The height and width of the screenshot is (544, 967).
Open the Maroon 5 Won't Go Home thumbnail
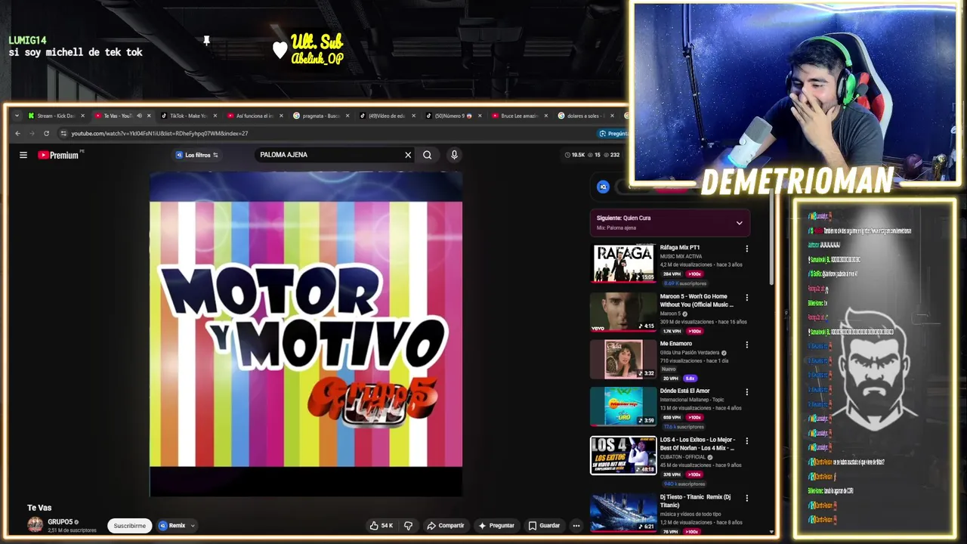coord(623,312)
